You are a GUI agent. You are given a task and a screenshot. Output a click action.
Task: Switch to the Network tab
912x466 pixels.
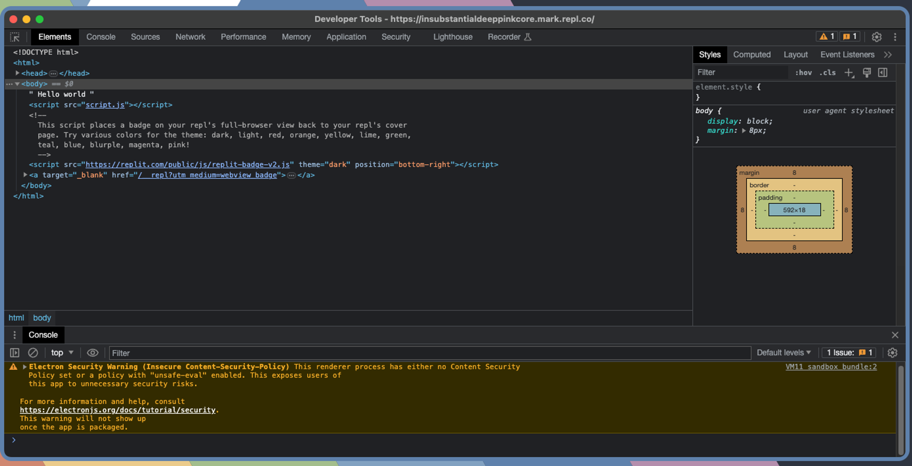click(x=190, y=37)
